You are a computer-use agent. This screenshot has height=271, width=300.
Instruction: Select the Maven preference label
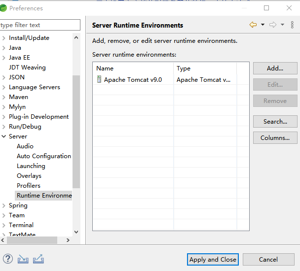tap(18, 97)
